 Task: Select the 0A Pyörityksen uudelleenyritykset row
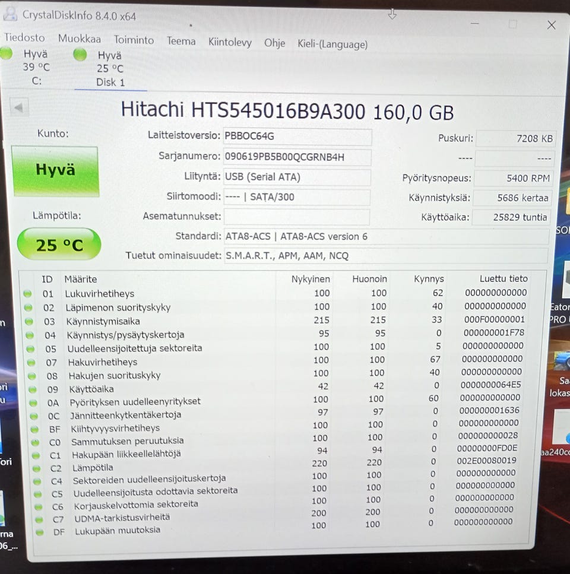pos(275,400)
